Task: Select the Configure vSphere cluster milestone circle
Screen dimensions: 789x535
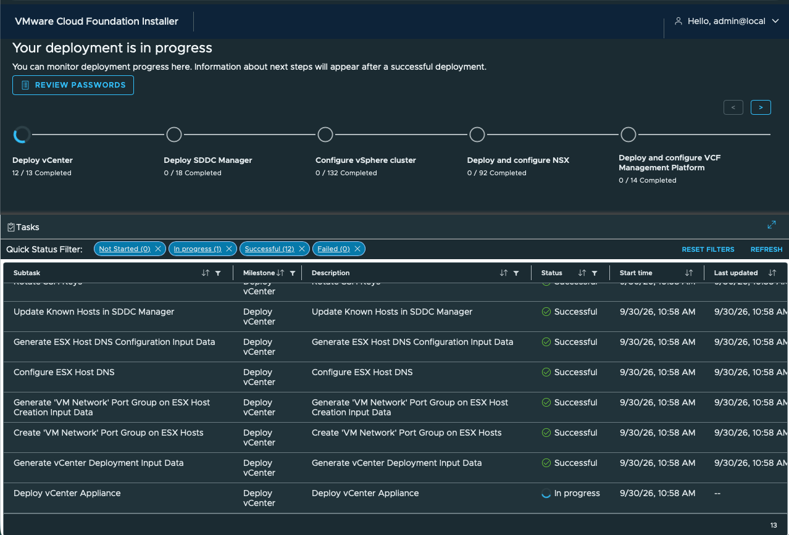Action: click(325, 135)
